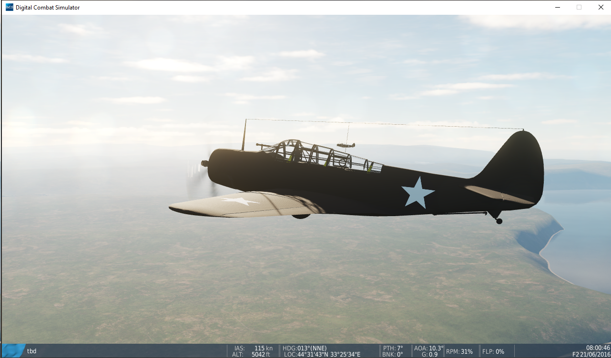Screen dimensions: 611x358
Task: Select the HDG heading indicator in status bar
Action: (x=305, y=348)
